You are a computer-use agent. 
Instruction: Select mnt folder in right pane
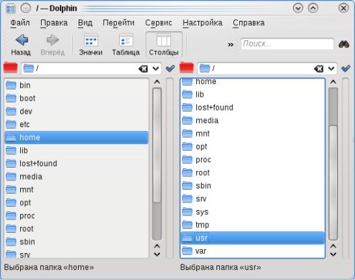[253, 133]
